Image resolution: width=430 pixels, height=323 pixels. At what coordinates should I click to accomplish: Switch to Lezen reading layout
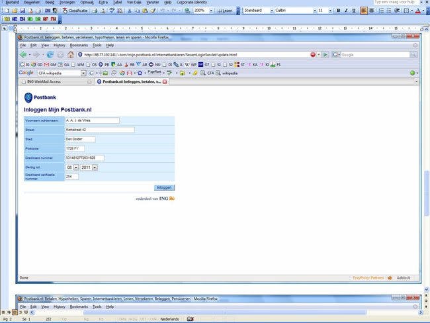[x=225, y=11]
